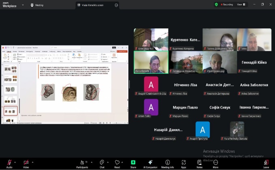275x170 pixels.
Task: Open the Participants panel
Action: 82,163
